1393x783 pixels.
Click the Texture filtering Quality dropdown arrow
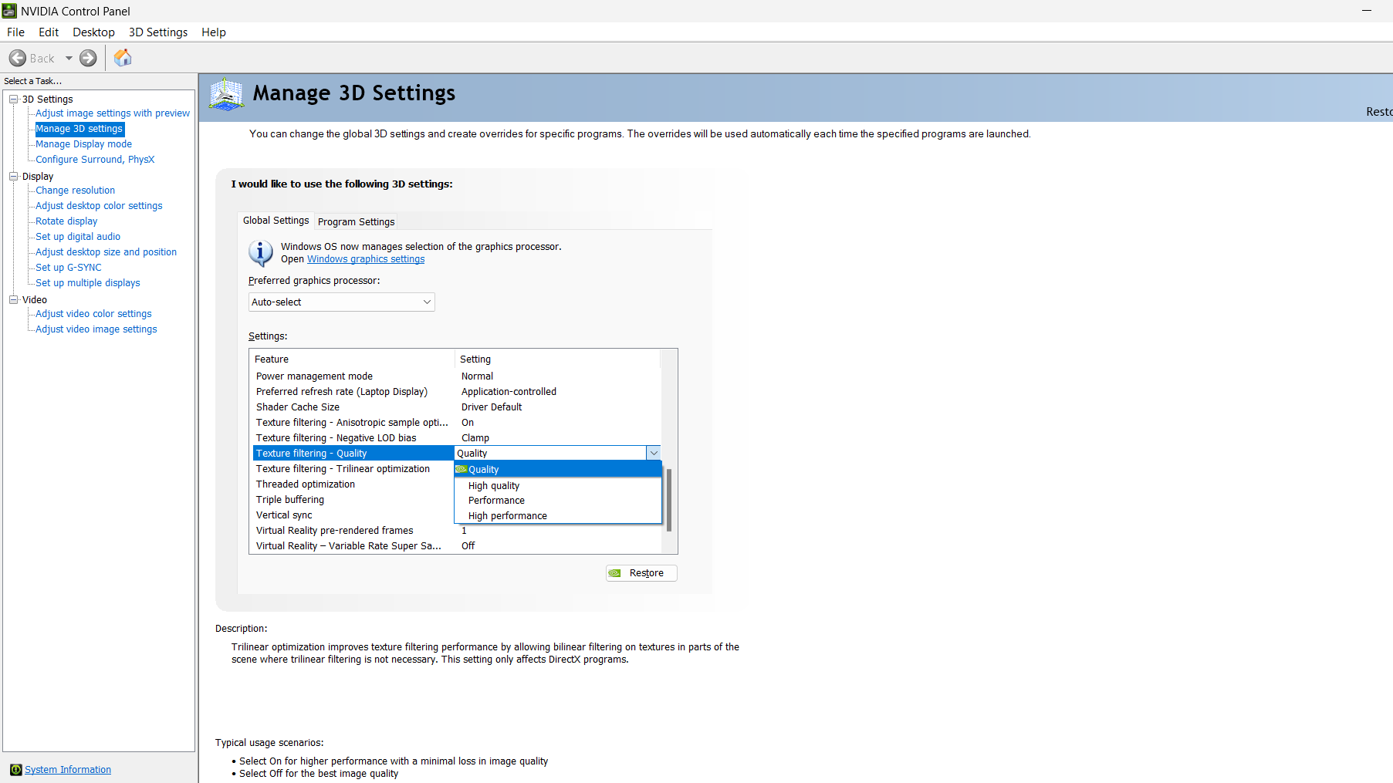point(654,454)
